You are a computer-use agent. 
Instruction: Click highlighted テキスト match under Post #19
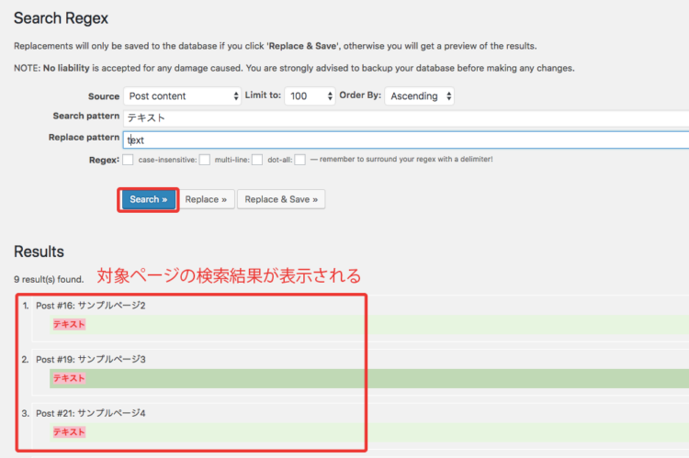69,378
